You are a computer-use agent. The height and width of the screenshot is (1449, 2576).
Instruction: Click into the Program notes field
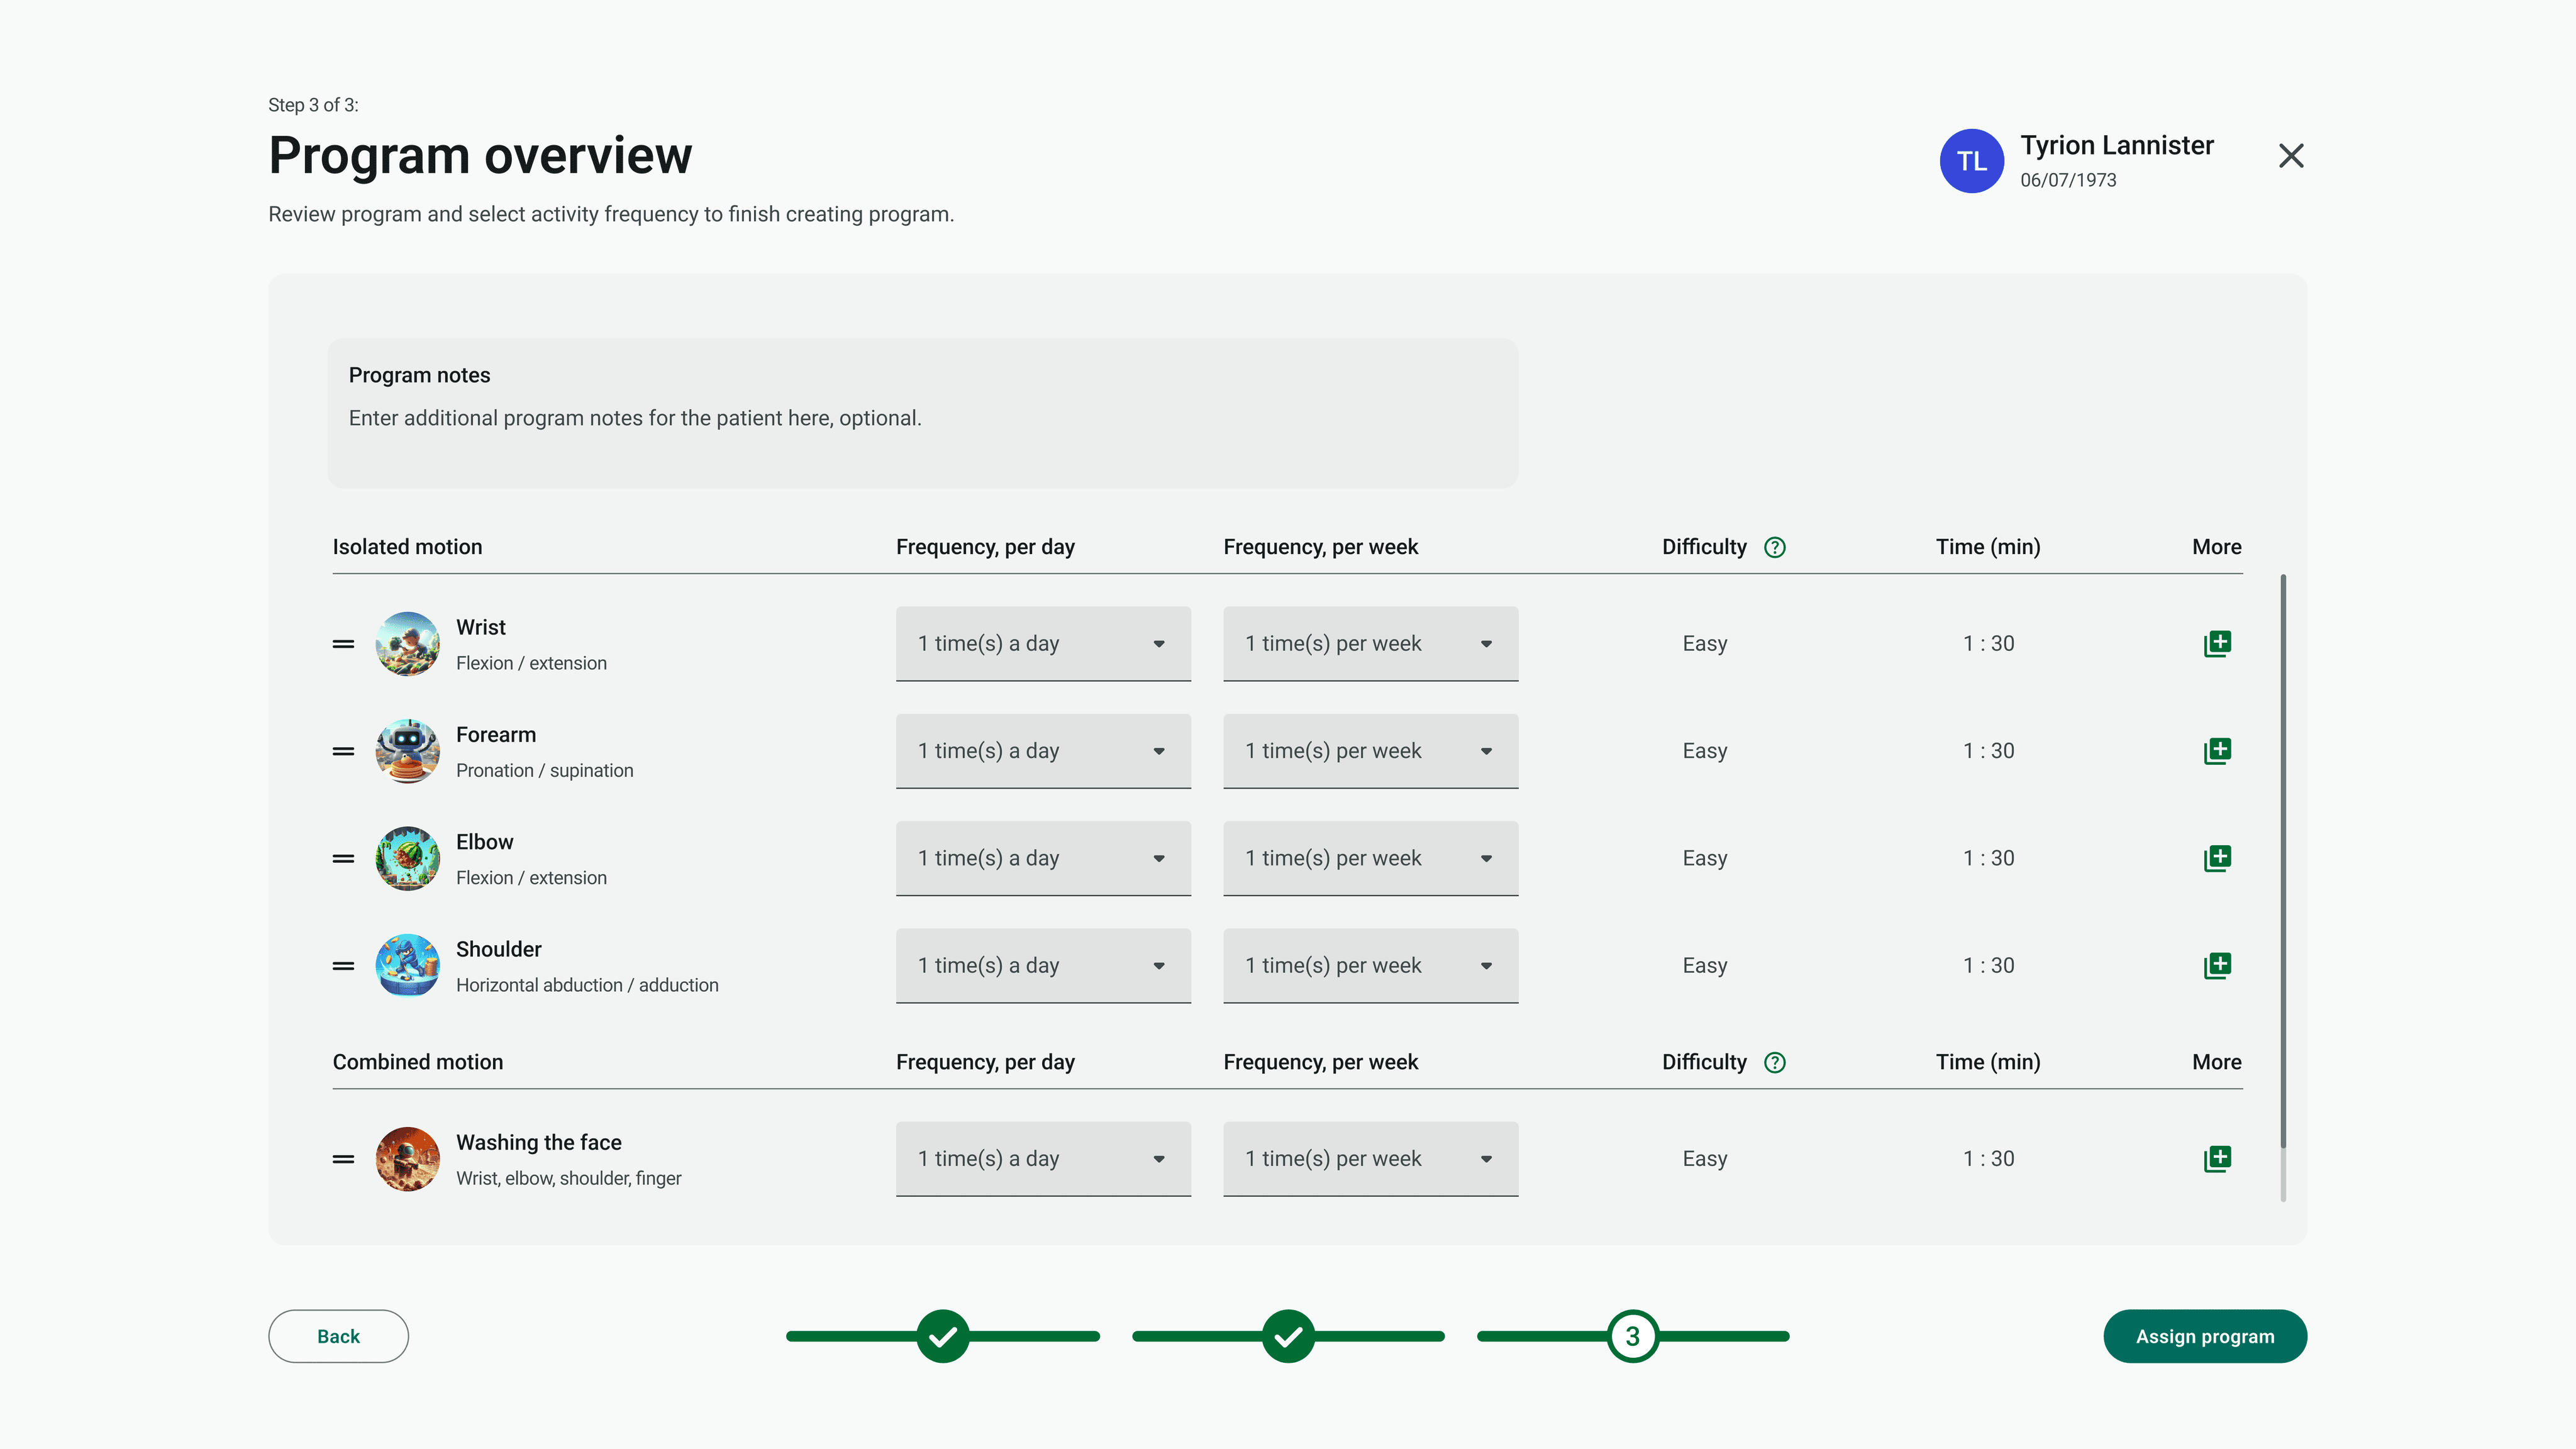coord(921,419)
